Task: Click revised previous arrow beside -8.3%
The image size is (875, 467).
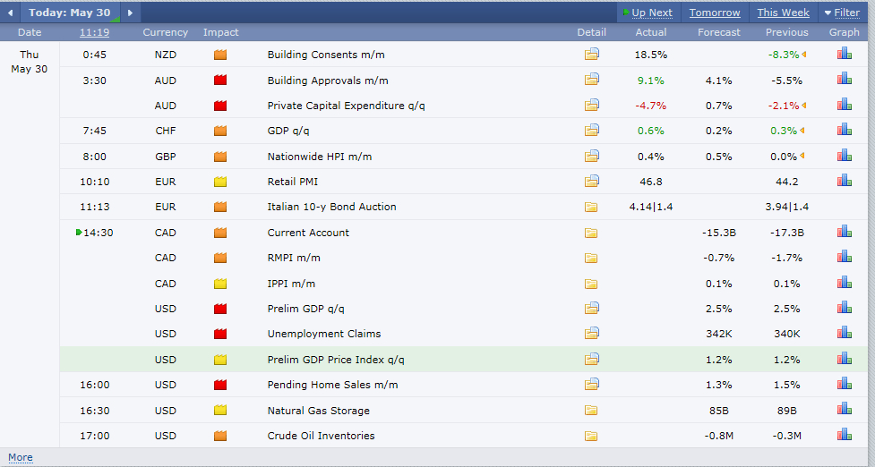Action: [x=803, y=55]
